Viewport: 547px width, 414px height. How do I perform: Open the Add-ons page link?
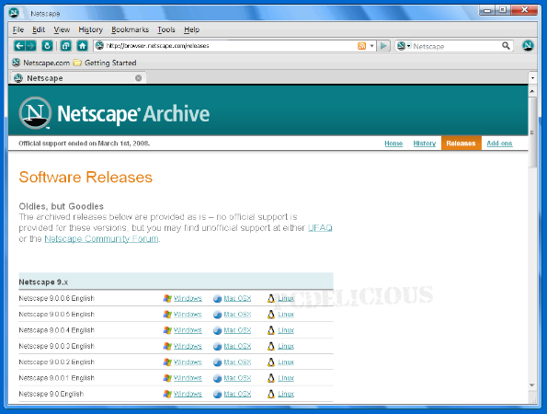pyautogui.click(x=499, y=144)
